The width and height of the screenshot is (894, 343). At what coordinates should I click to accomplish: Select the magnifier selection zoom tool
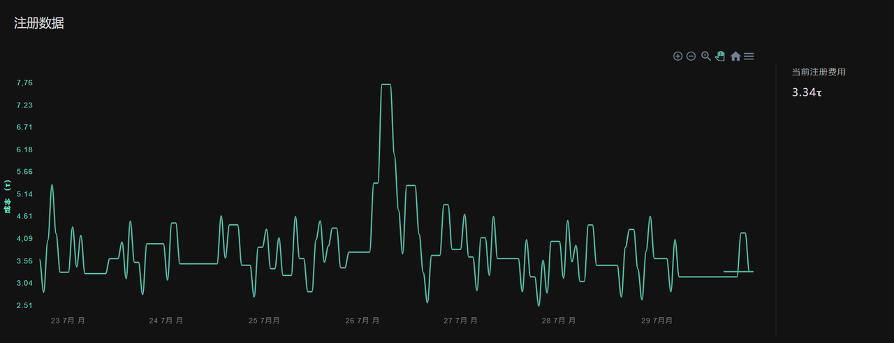[706, 56]
